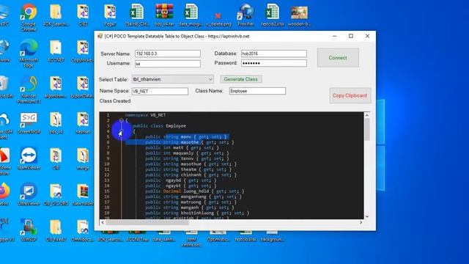Open the Omnidocs folder icon
This screenshot has height=264, width=469.
(83, 230)
